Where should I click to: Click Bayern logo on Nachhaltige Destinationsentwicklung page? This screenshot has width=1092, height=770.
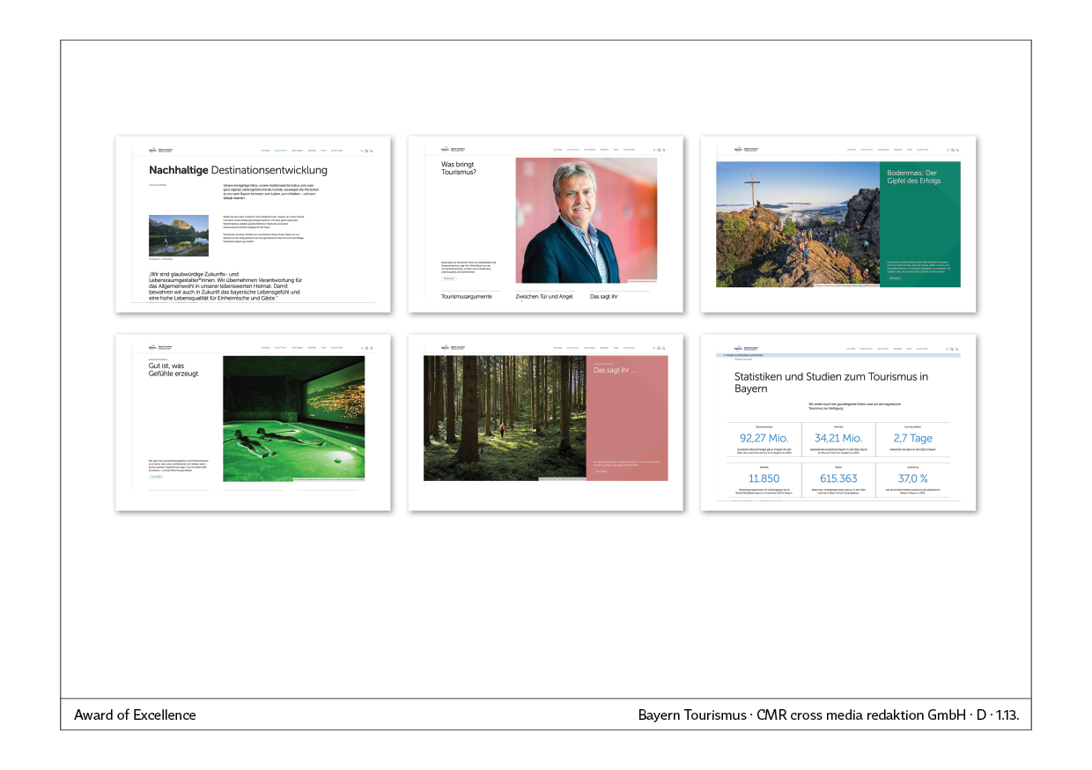click(x=152, y=150)
